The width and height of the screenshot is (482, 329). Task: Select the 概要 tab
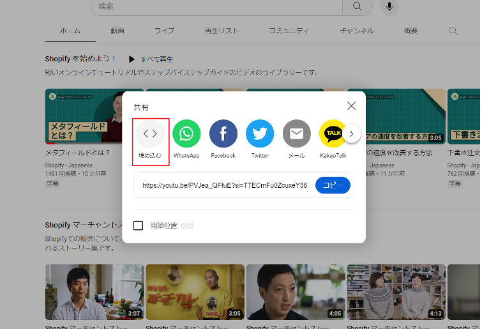410,31
